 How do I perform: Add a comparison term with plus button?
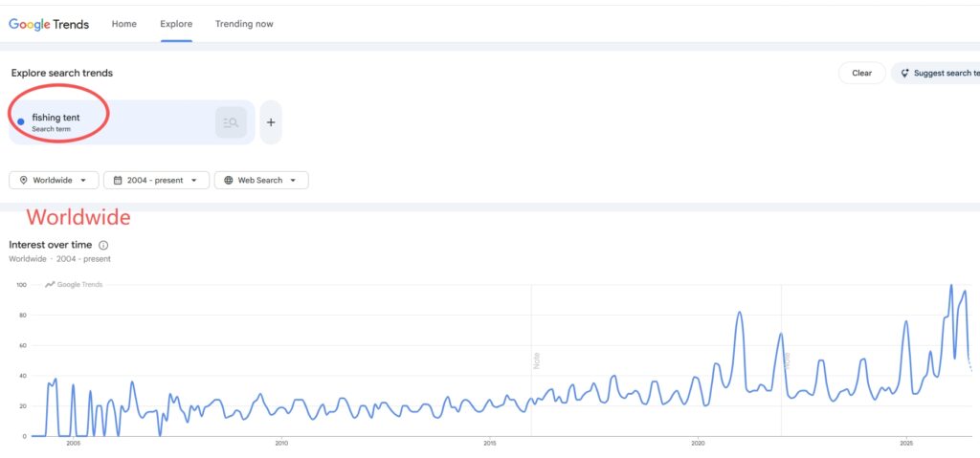coord(271,122)
